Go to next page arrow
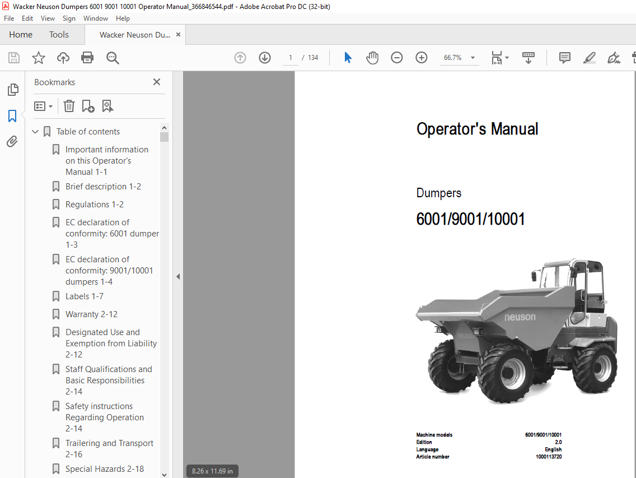The height and width of the screenshot is (478, 636). click(265, 58)
